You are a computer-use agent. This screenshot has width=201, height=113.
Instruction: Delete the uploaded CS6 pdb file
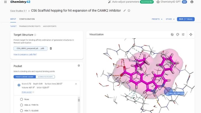[51, 49]
